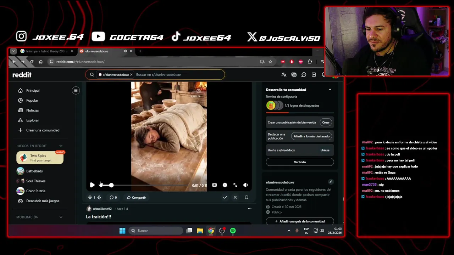The width and height of the screenshot is (454, 255).
Task: Open Explorar in sidebar
Action: pos(32,120)
